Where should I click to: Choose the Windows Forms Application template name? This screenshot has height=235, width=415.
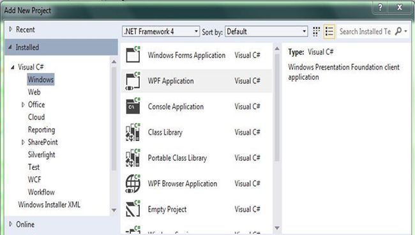coord(186,56)
